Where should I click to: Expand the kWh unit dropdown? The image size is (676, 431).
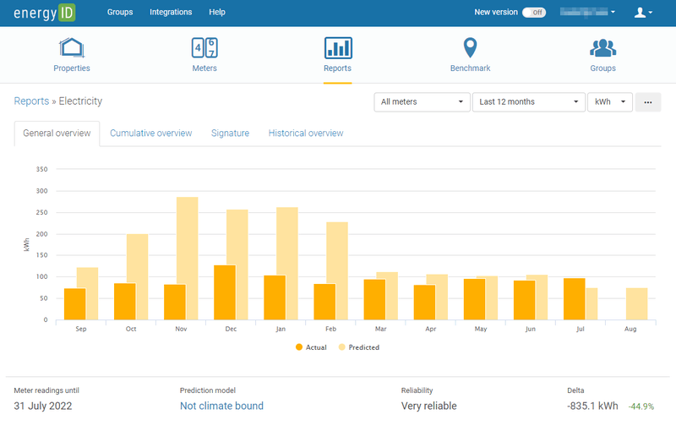[x=609, y=102]
